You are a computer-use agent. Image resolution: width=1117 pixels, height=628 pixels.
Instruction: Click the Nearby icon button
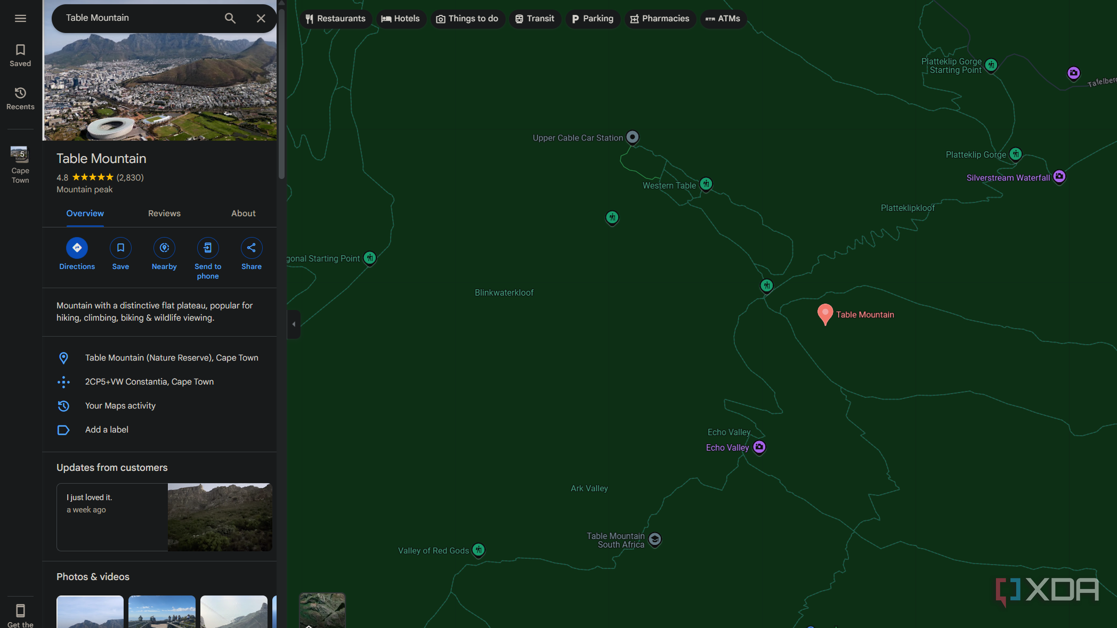[164, 248]
